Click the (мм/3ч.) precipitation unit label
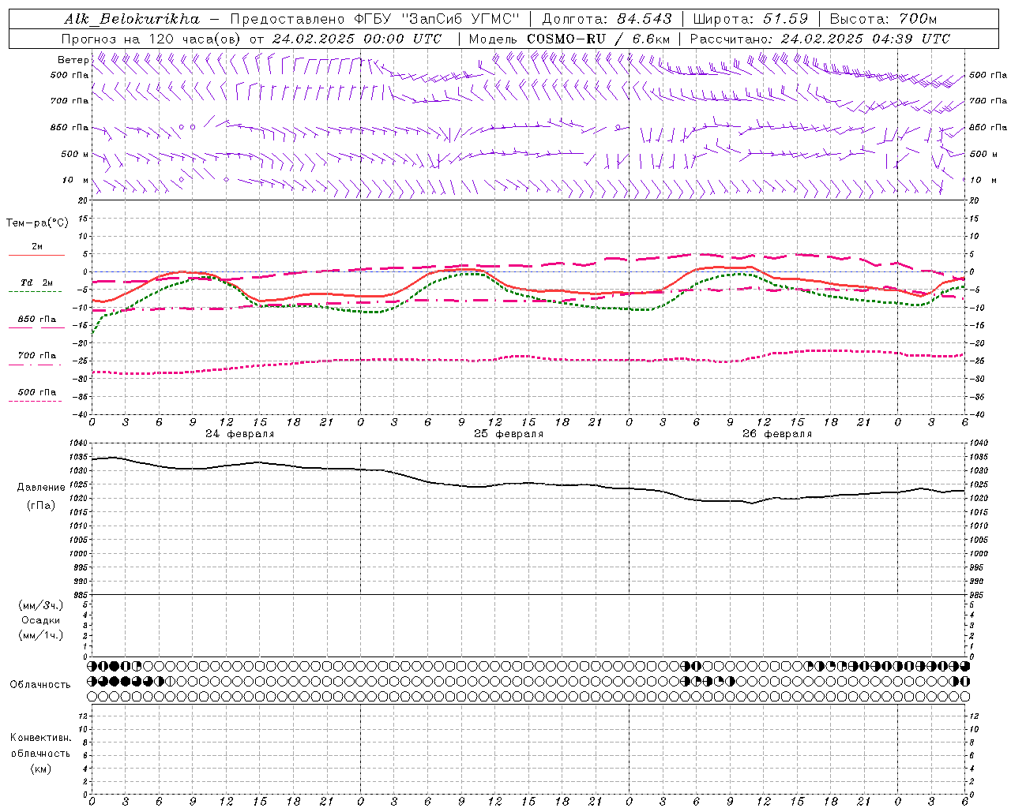 click(41, 605)
